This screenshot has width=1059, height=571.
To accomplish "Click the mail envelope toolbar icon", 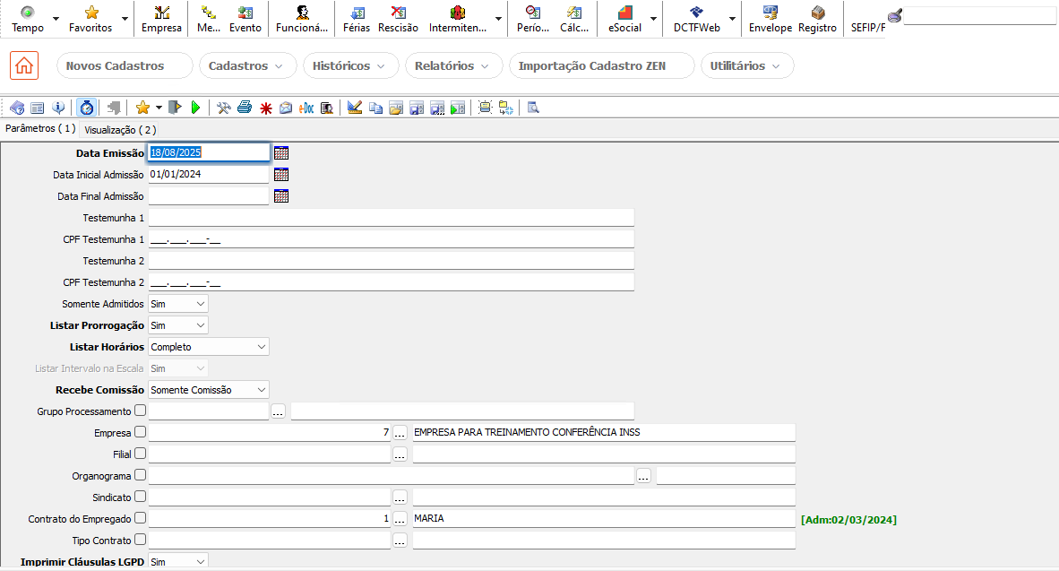I will click(286, 108).
